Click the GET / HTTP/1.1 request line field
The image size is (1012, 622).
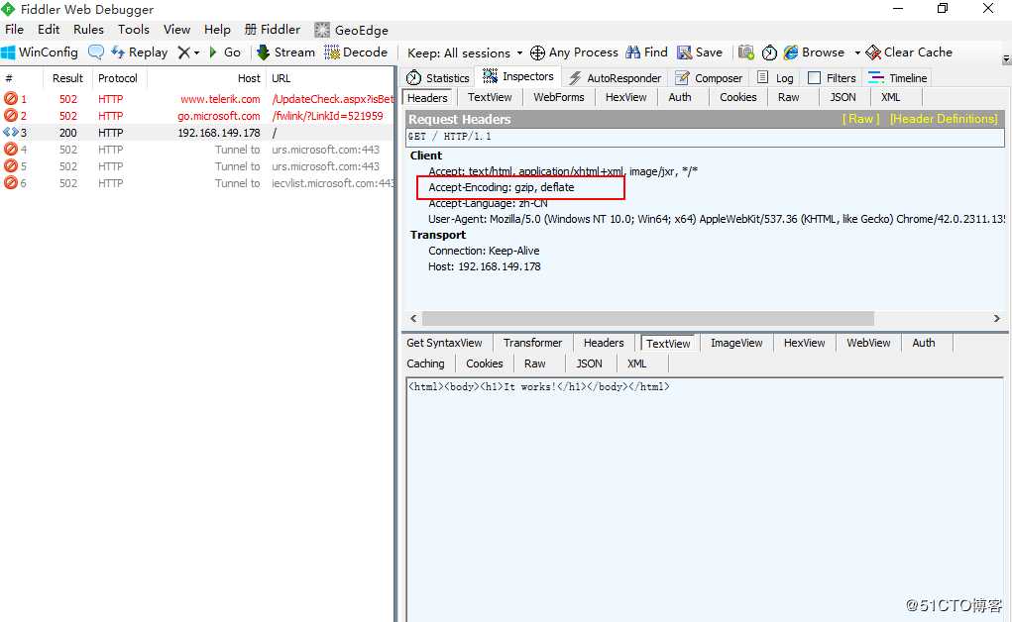(x=705, y=137)
